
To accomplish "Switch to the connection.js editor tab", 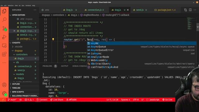I will (x=95, y=10).
